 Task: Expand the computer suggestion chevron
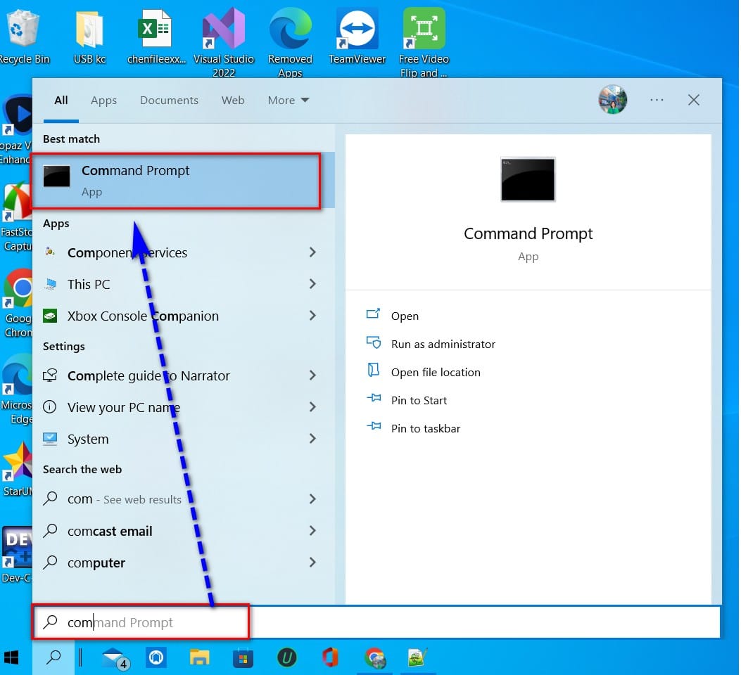(x=312, y=562)
